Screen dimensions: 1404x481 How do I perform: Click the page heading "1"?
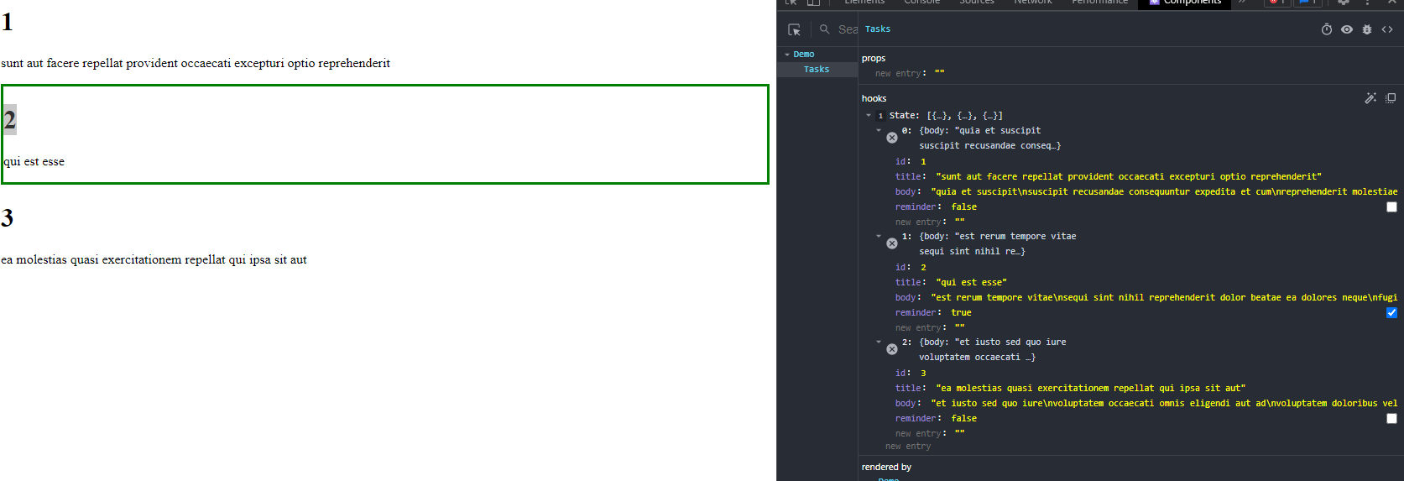[x=8, y=22]
